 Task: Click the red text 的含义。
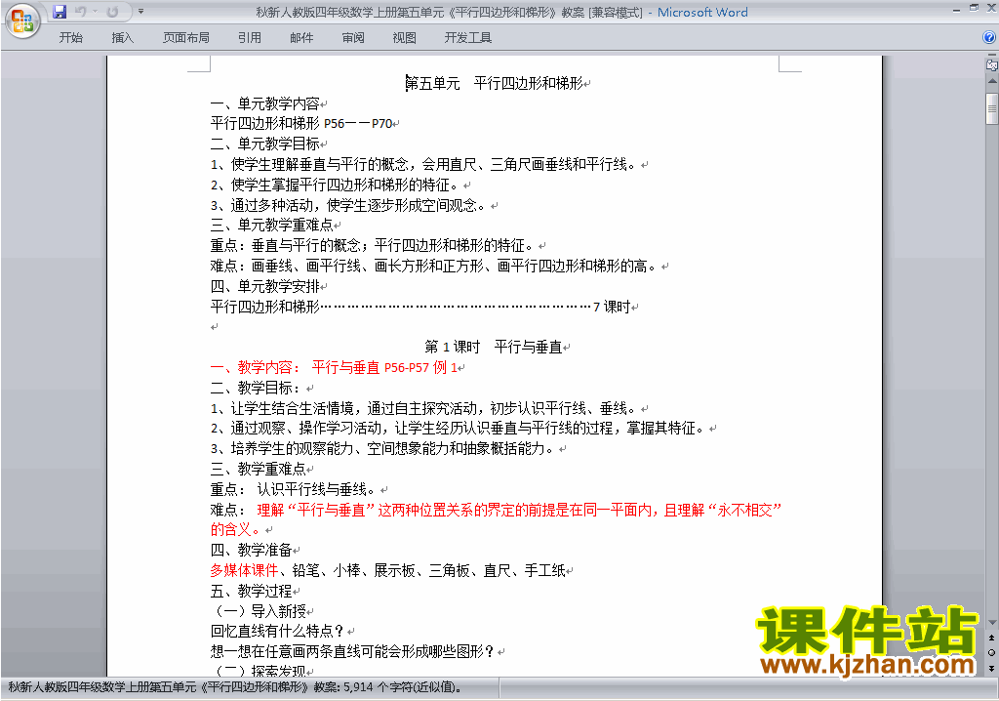[x=237, y=529]
